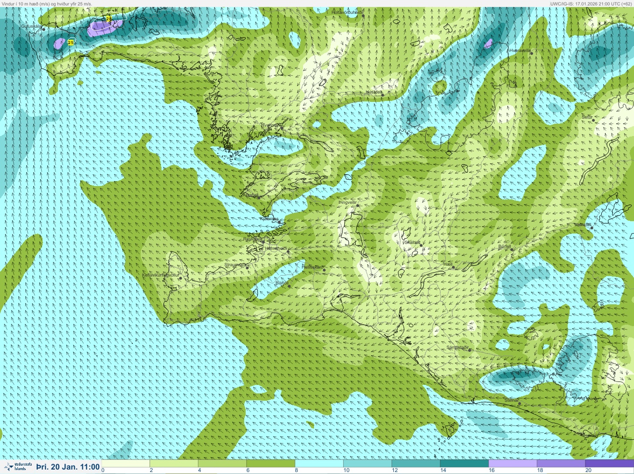Click the Holtavörðuheiði station label
This screenshot has width=634, height=474.
347,12
